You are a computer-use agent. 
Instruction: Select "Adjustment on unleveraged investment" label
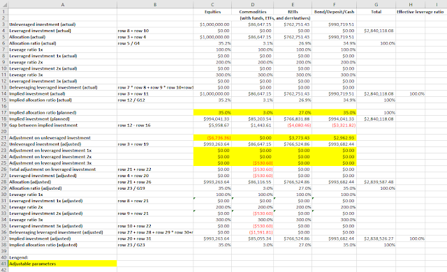pos(62,137)
